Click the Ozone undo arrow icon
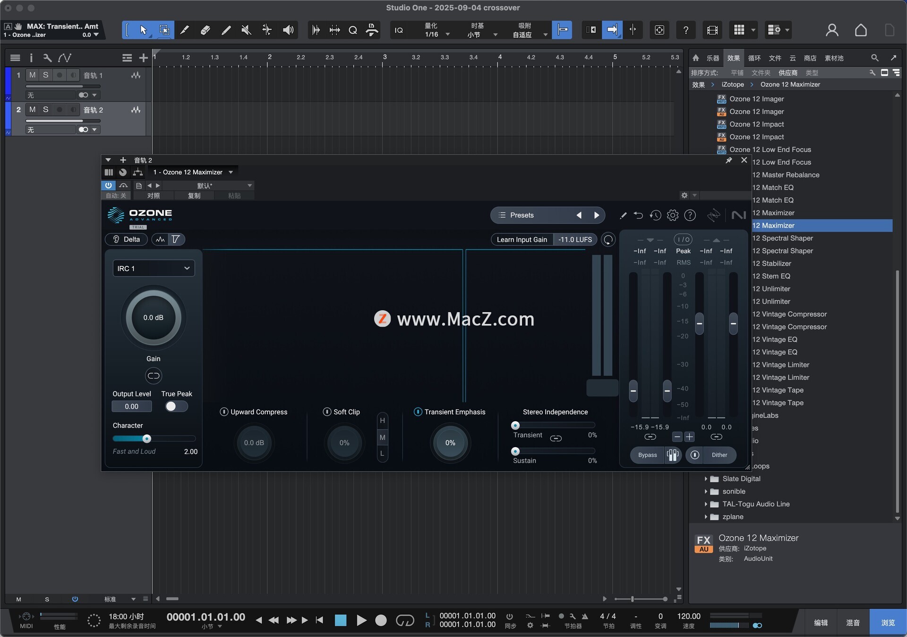The image size is (907, 637). pos(638,215)
